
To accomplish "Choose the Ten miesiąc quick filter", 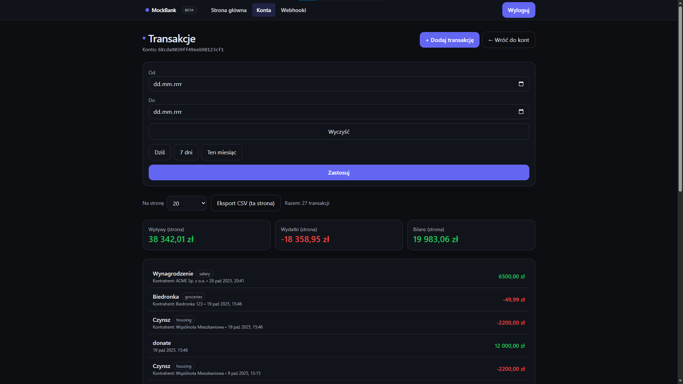I will (222, 152).
